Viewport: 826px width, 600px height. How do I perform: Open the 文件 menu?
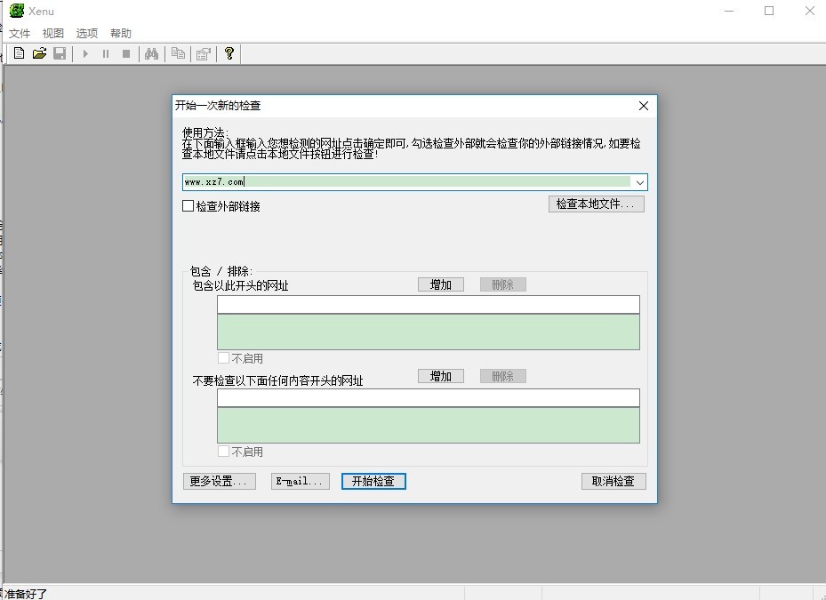20,32
